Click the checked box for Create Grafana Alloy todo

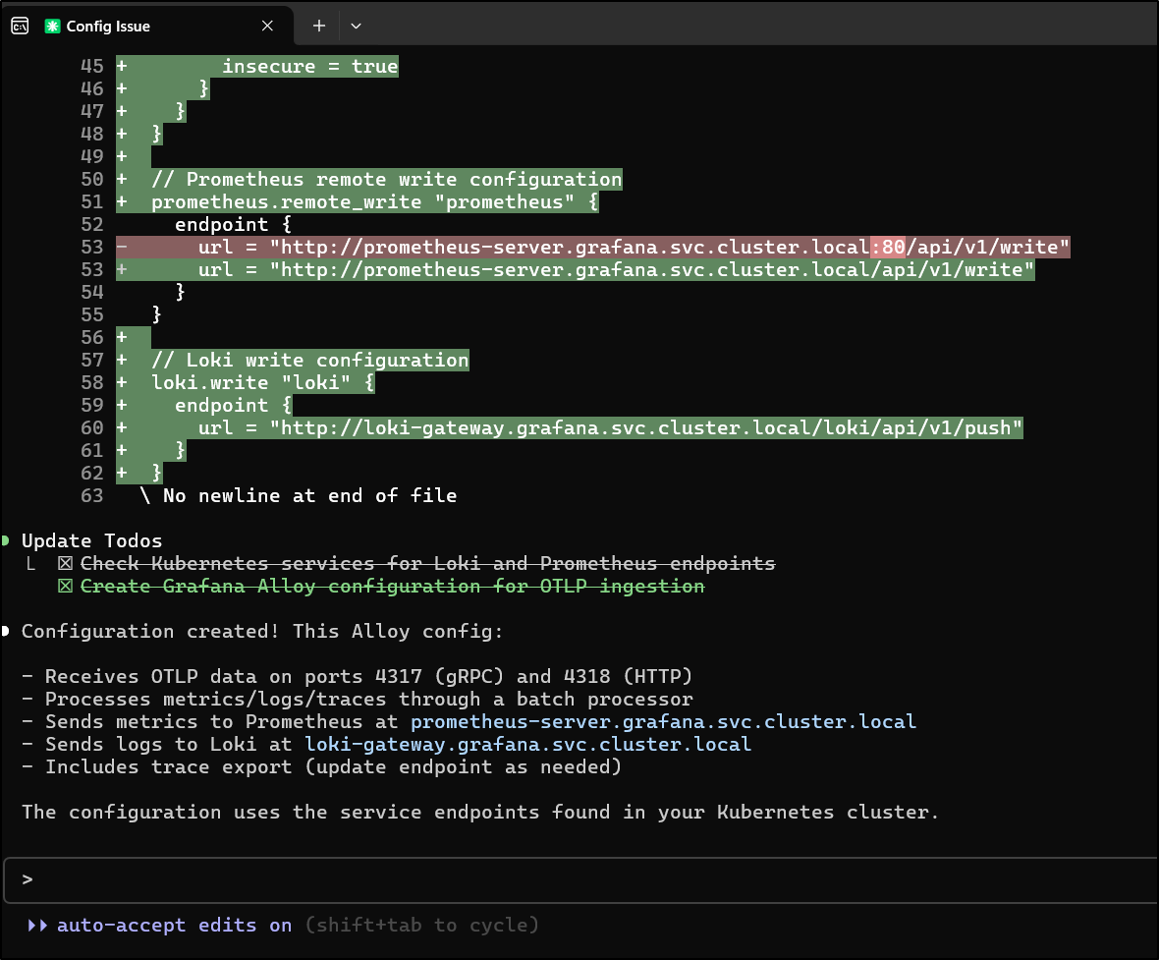tap(65, 586)
